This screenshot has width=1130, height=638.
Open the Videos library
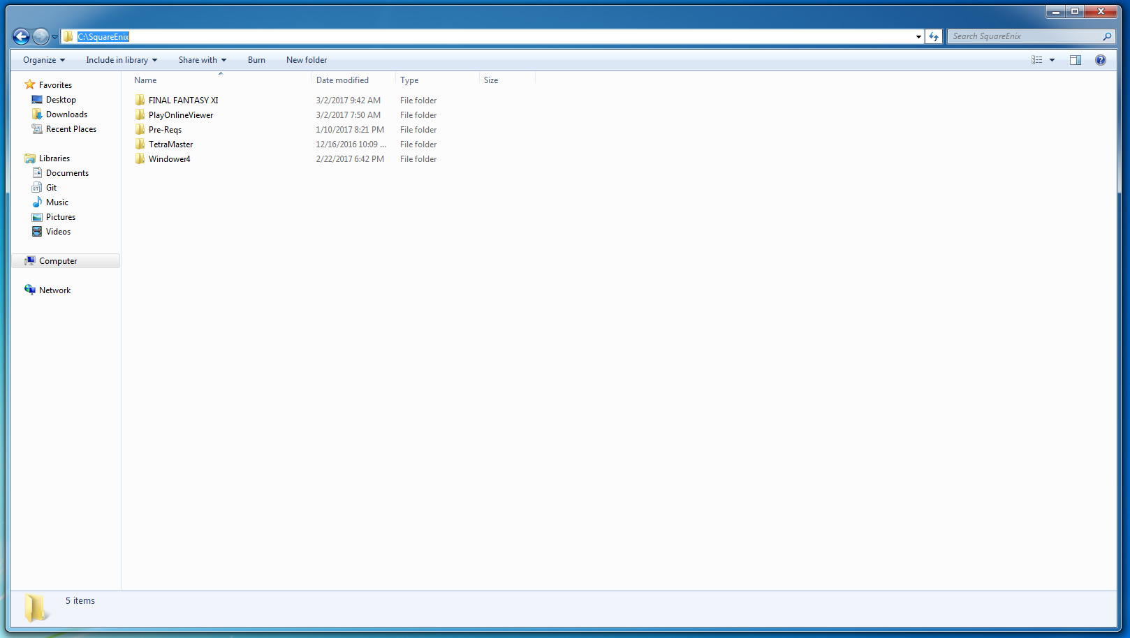click(x=58, y=232)
